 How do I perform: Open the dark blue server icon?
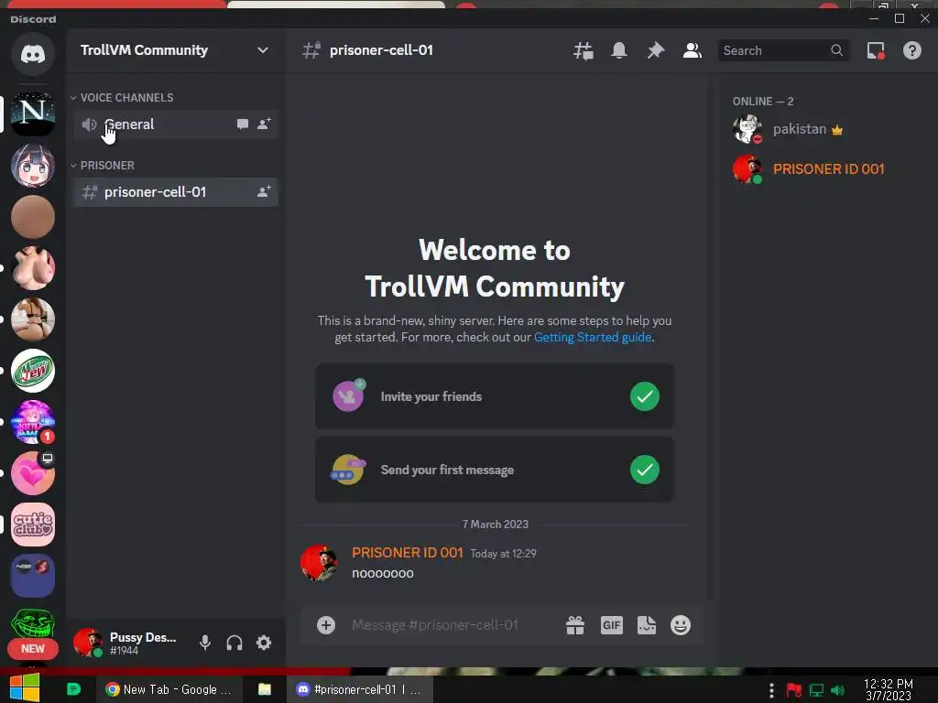click(x=33, y=576)
